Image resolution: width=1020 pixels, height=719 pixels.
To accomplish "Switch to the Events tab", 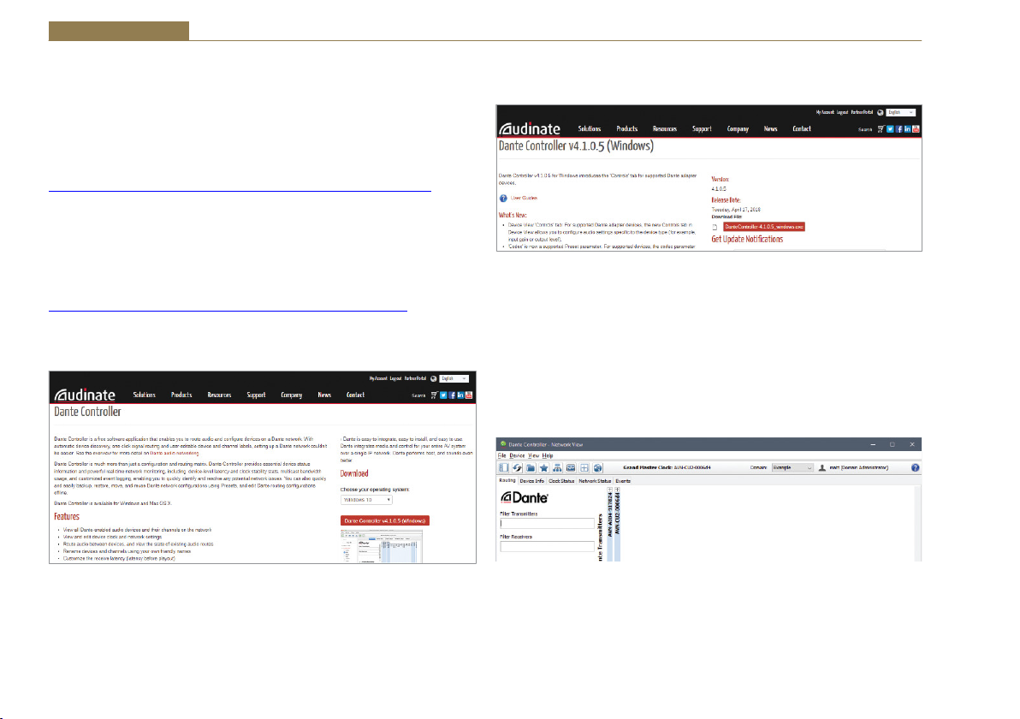I will tap(623, 481).
